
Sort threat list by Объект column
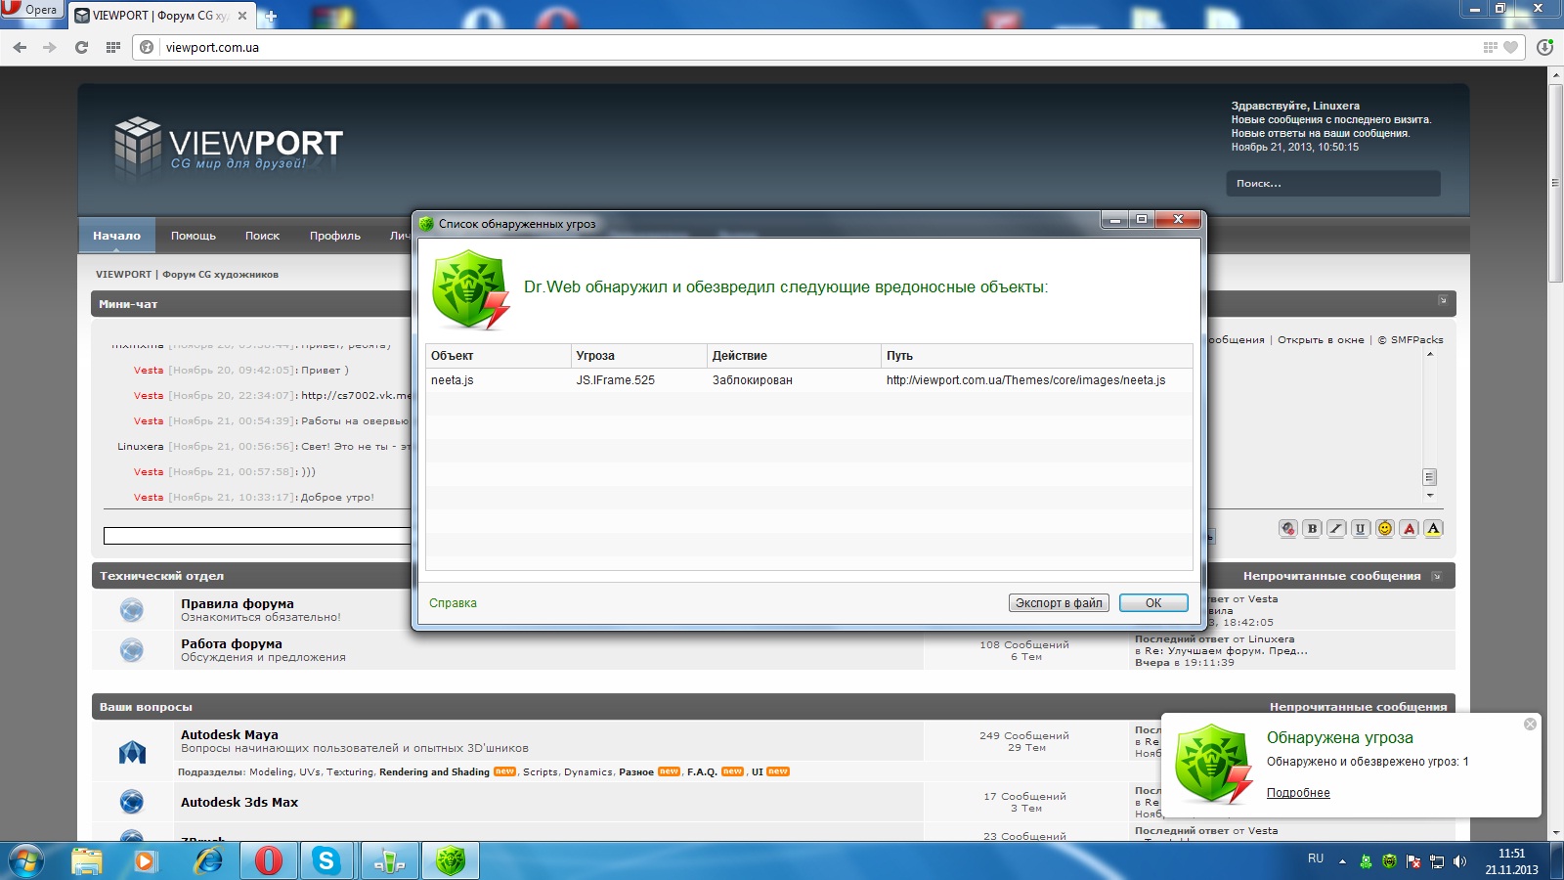(x=498, y=356)
